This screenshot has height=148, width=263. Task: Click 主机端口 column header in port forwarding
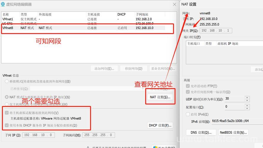point(194,44)
